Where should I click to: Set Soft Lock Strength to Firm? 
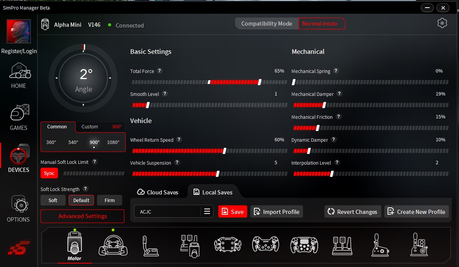pos(110,200)
